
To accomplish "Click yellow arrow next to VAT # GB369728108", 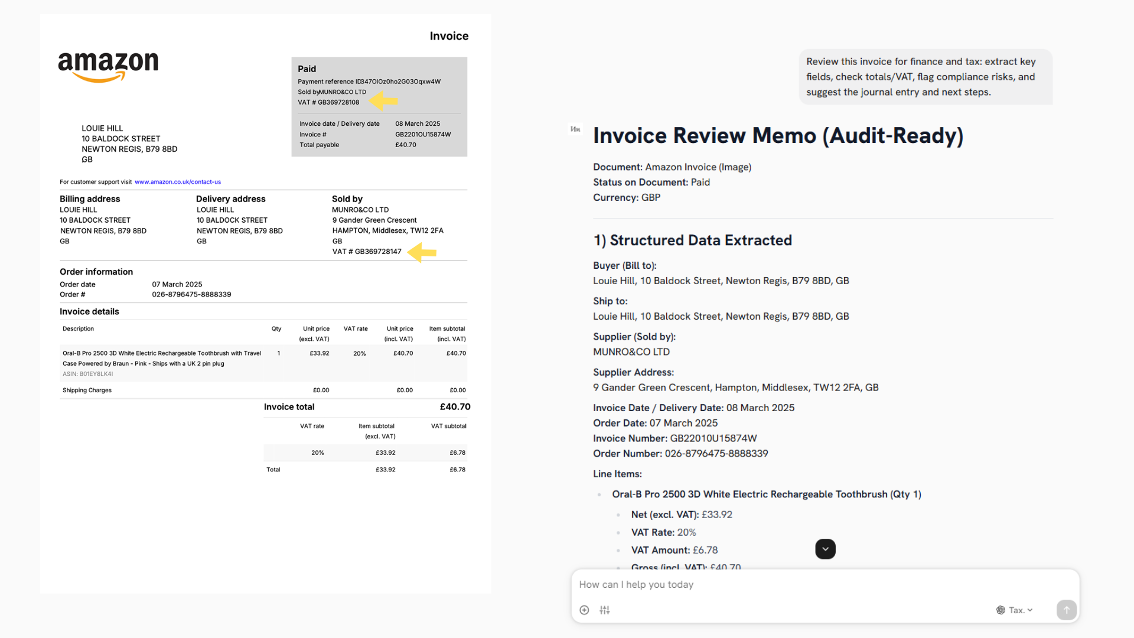I will (384, 101).
